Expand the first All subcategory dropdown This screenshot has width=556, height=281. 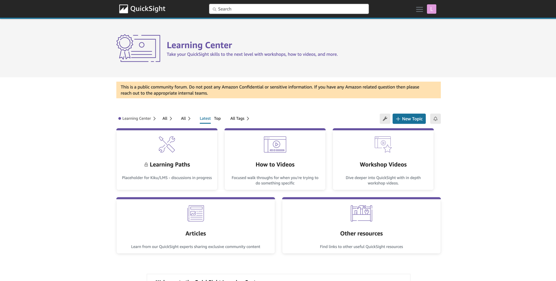pyautogui.click(x=167, y=119)
